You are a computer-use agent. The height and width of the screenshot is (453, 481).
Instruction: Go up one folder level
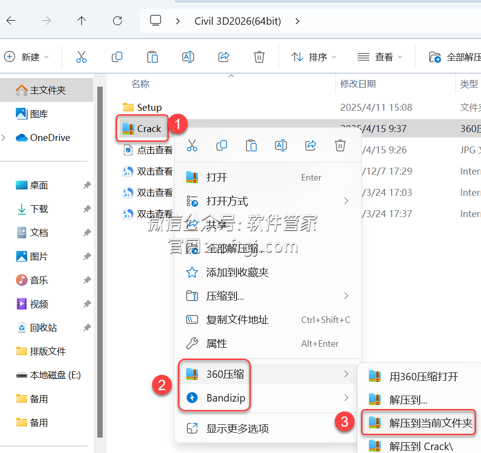[x=81, y=21]
